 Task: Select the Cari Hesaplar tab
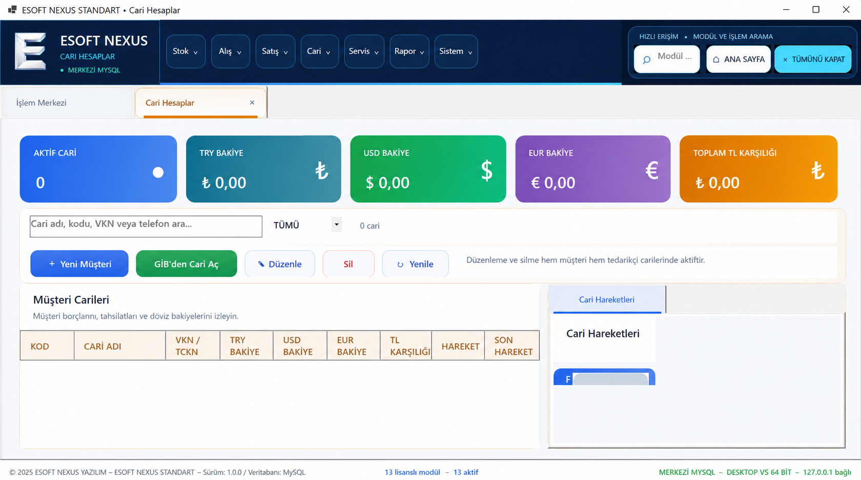(200, 103)
